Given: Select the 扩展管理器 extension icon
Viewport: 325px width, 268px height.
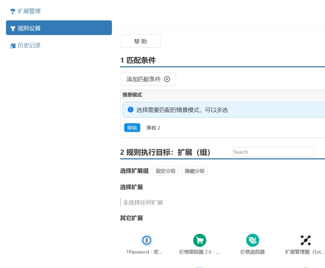Looking at the screenshot, I should click(306, 240).
